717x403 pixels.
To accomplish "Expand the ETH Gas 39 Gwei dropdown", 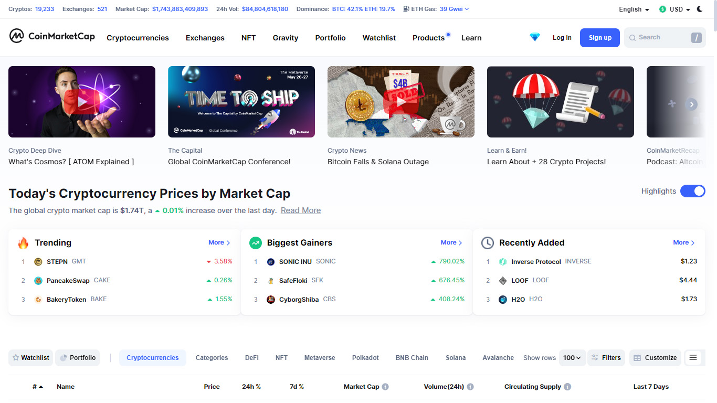I will pos(436,9).
